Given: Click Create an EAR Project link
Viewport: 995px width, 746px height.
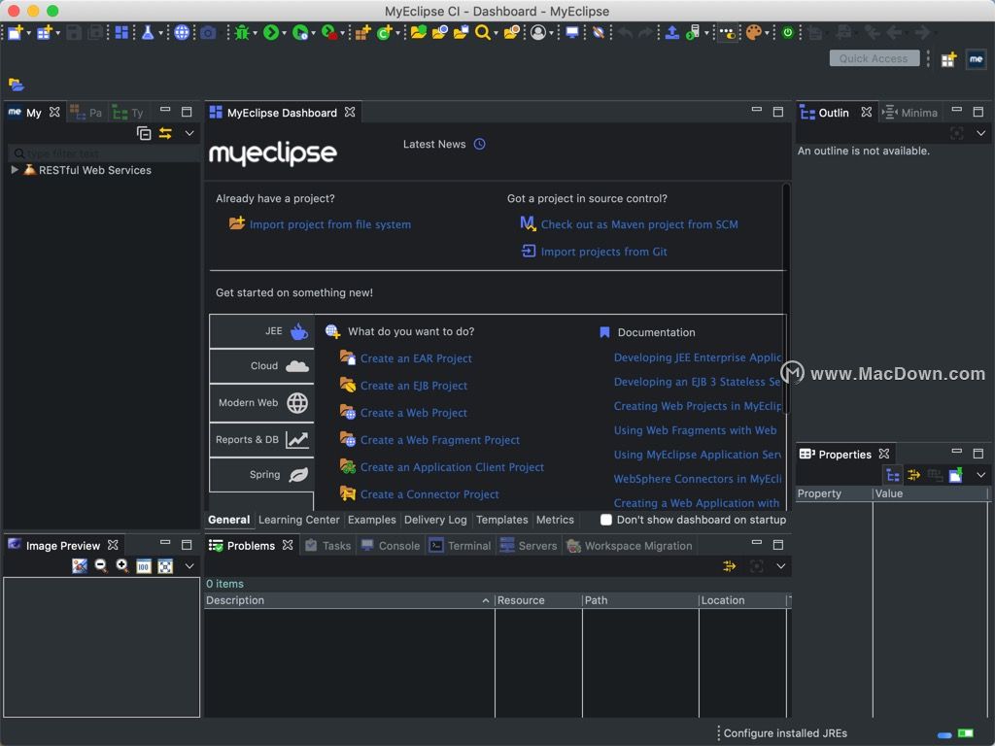Looking at the screenshot, I should pyautogui.click(x=416, y=358).
